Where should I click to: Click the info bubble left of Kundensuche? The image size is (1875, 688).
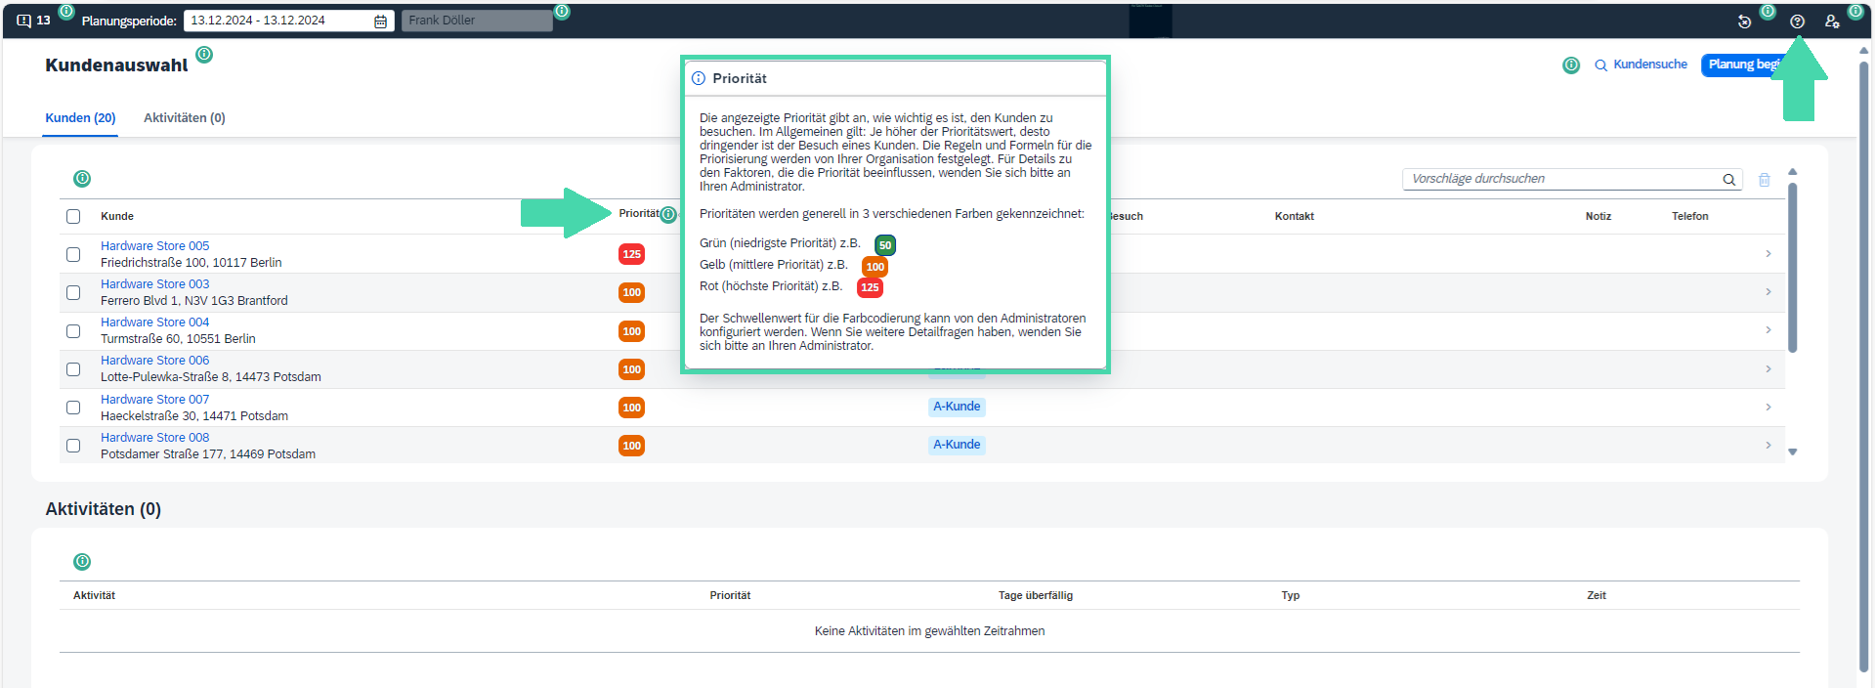[x=1571, y=65]
